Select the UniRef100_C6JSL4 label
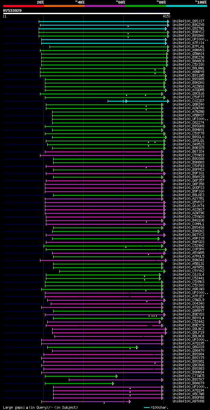This screenshot has height=410, width=210. pyautogui.click(x=188, y=274)
